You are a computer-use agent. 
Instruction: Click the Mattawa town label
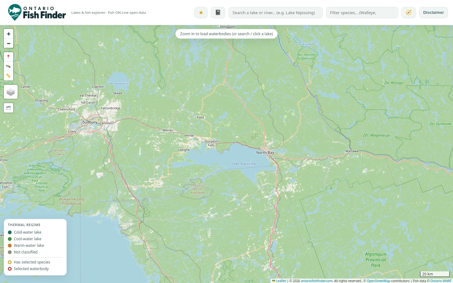(x=352, y=151)
